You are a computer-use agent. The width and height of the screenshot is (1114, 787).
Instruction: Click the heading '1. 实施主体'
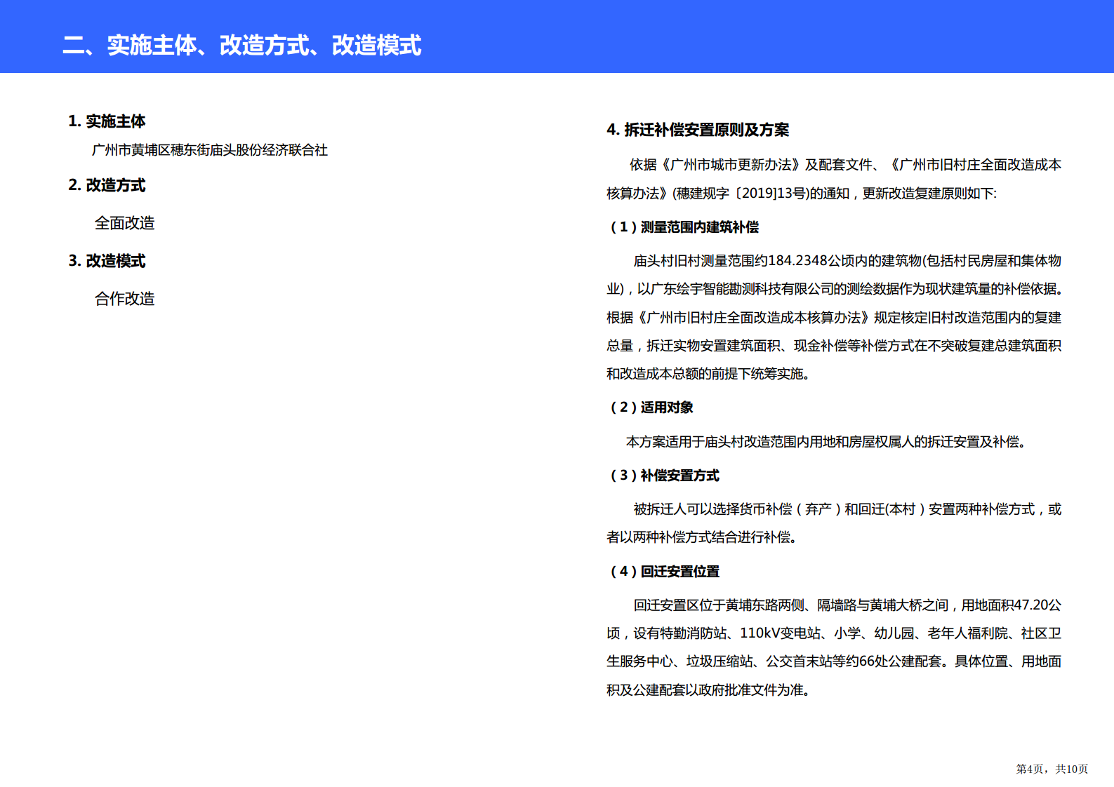pos(107,121)
